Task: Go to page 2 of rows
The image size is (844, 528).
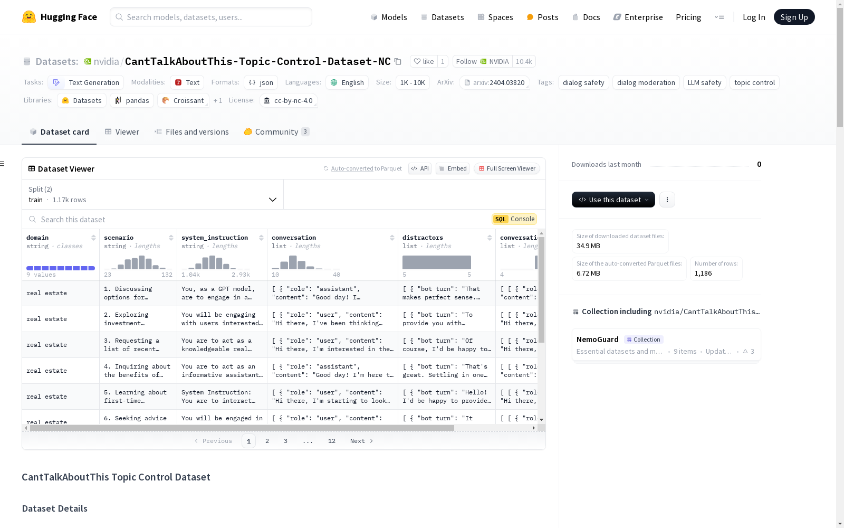Action: tap(267, 441)
